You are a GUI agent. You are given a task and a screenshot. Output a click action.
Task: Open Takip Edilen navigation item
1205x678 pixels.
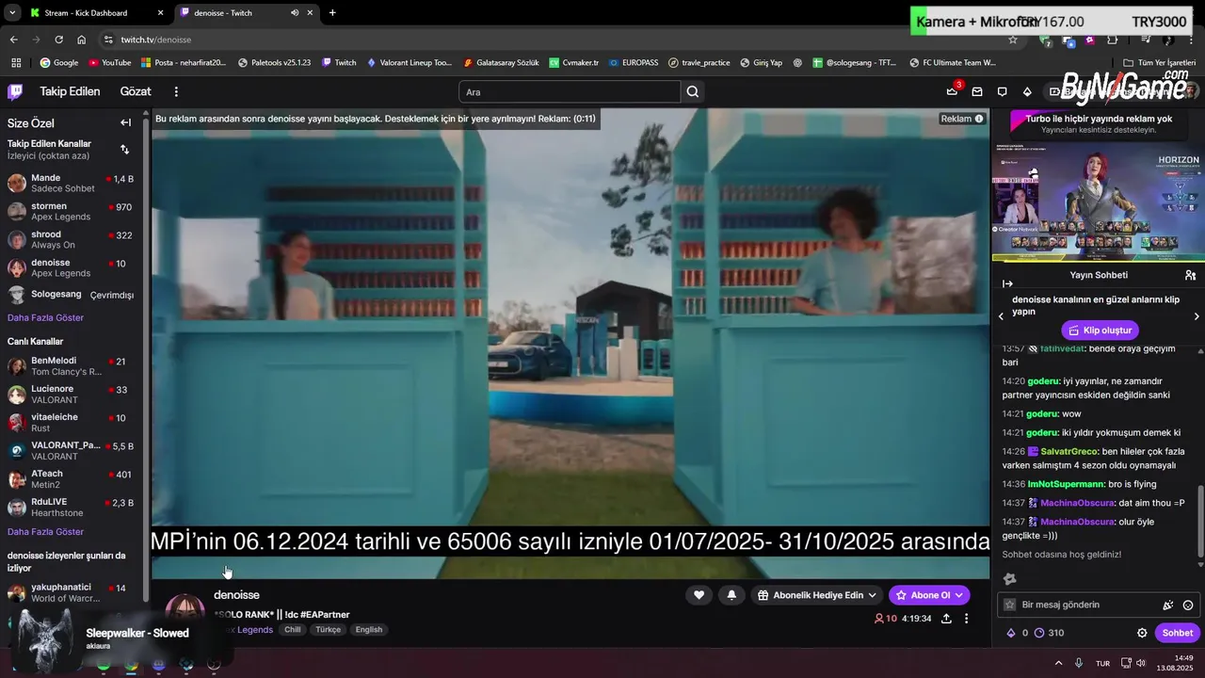(70, 91)
